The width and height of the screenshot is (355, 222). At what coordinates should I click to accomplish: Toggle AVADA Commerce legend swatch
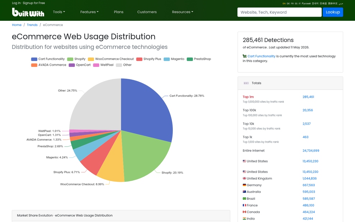click(x=34, y=65)
